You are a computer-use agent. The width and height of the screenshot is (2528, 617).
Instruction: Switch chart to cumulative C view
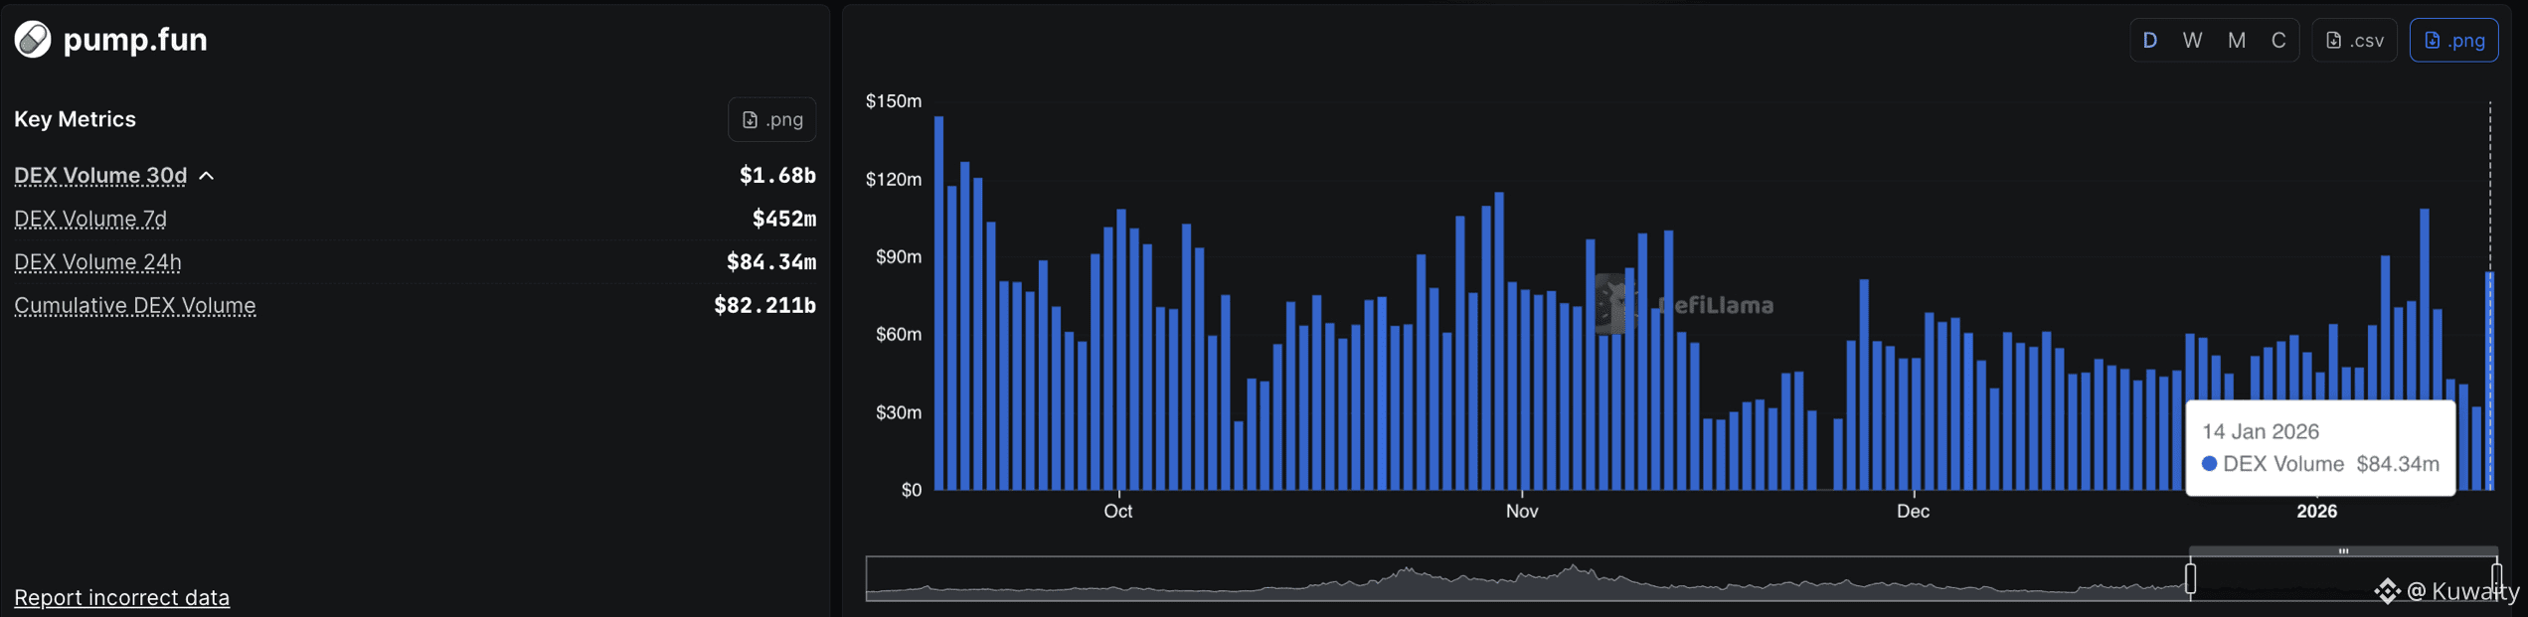2278,41
